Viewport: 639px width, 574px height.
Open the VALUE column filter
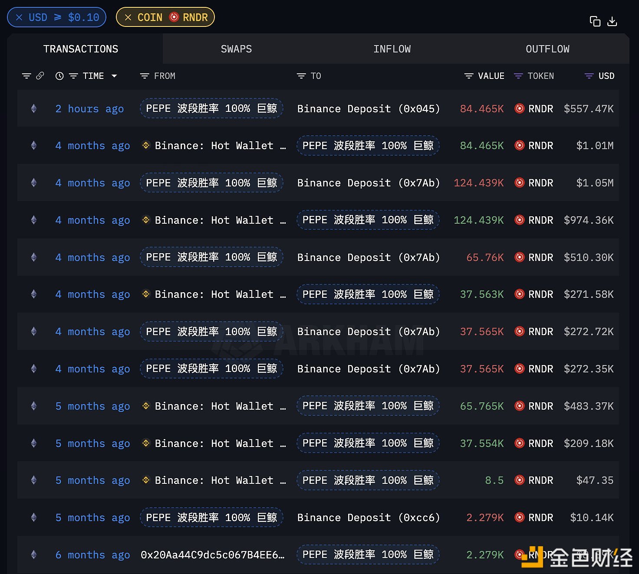coord(469,76)
